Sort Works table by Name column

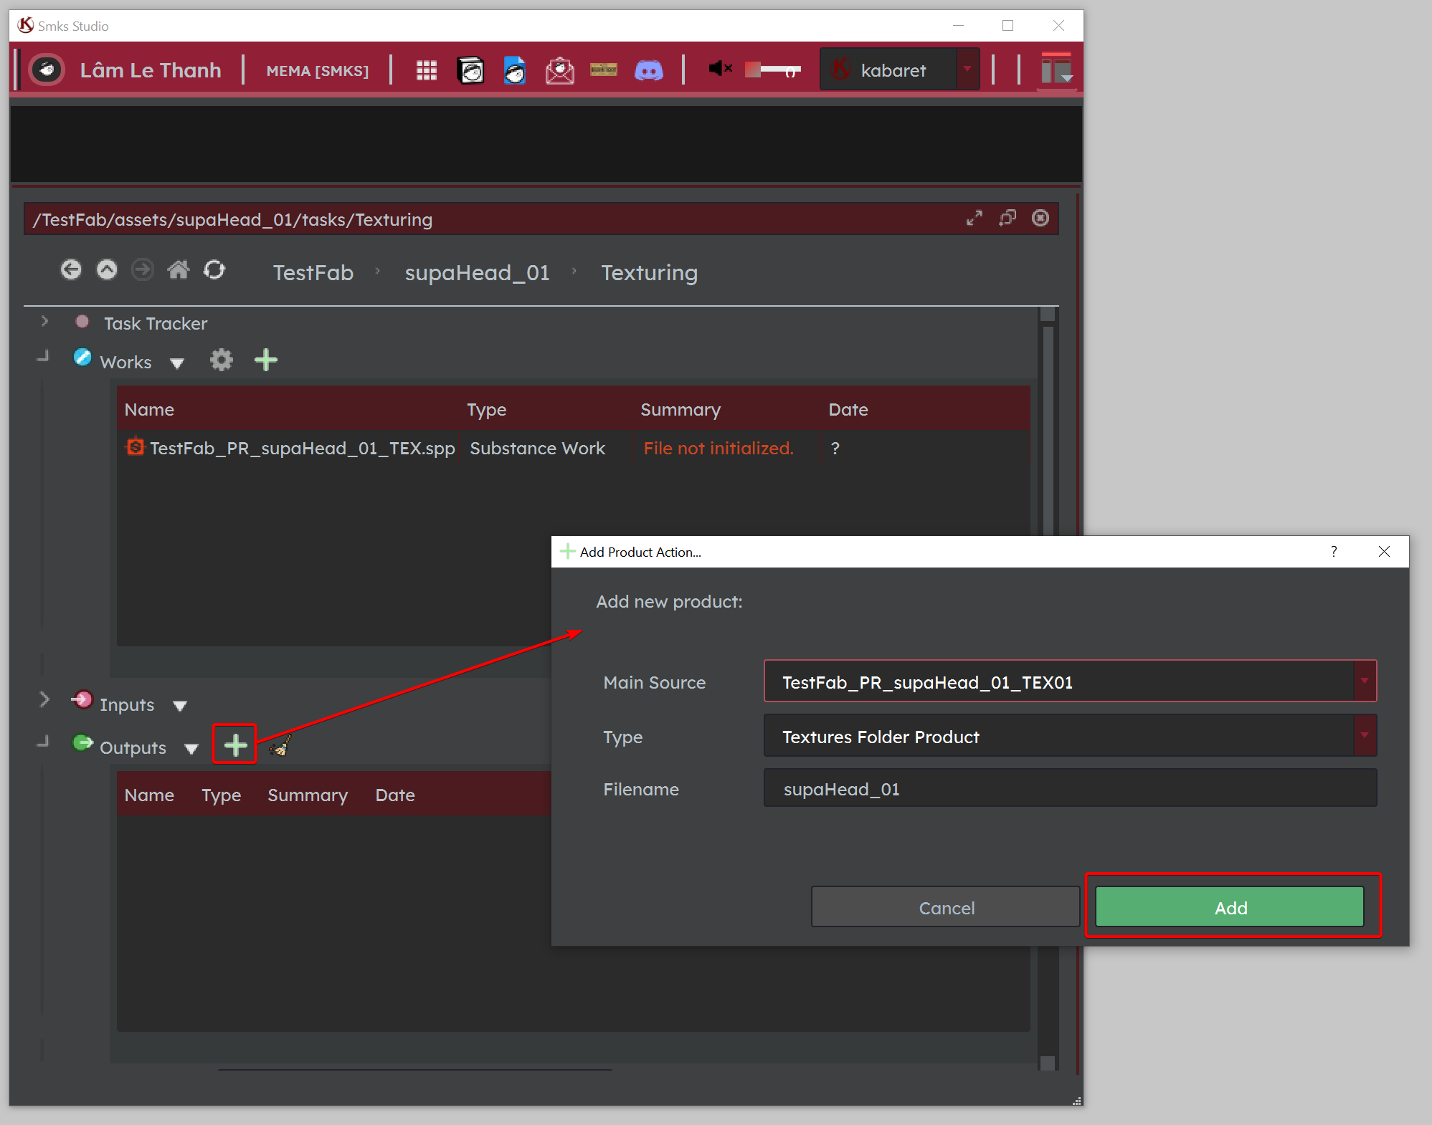pyautogui.click(x=149, y=409)
